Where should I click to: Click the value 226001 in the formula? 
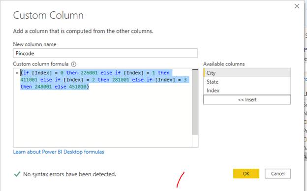[x=89, y=73]
